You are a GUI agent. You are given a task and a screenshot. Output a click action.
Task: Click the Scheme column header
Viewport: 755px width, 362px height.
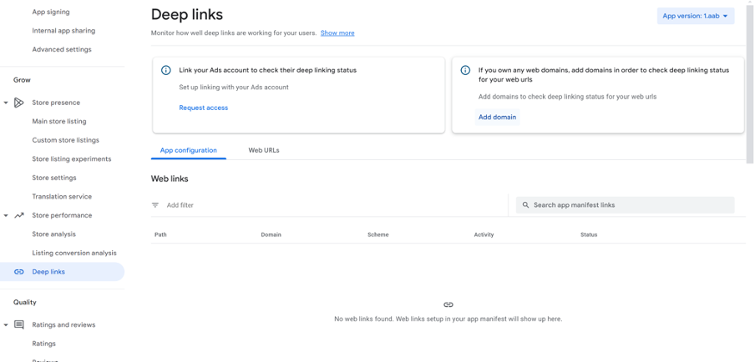(378, 235)
